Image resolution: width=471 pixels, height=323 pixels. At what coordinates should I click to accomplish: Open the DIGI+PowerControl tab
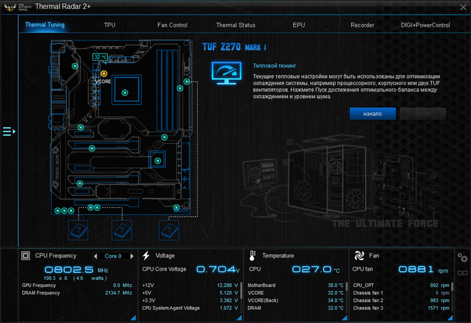pos(425,25)
